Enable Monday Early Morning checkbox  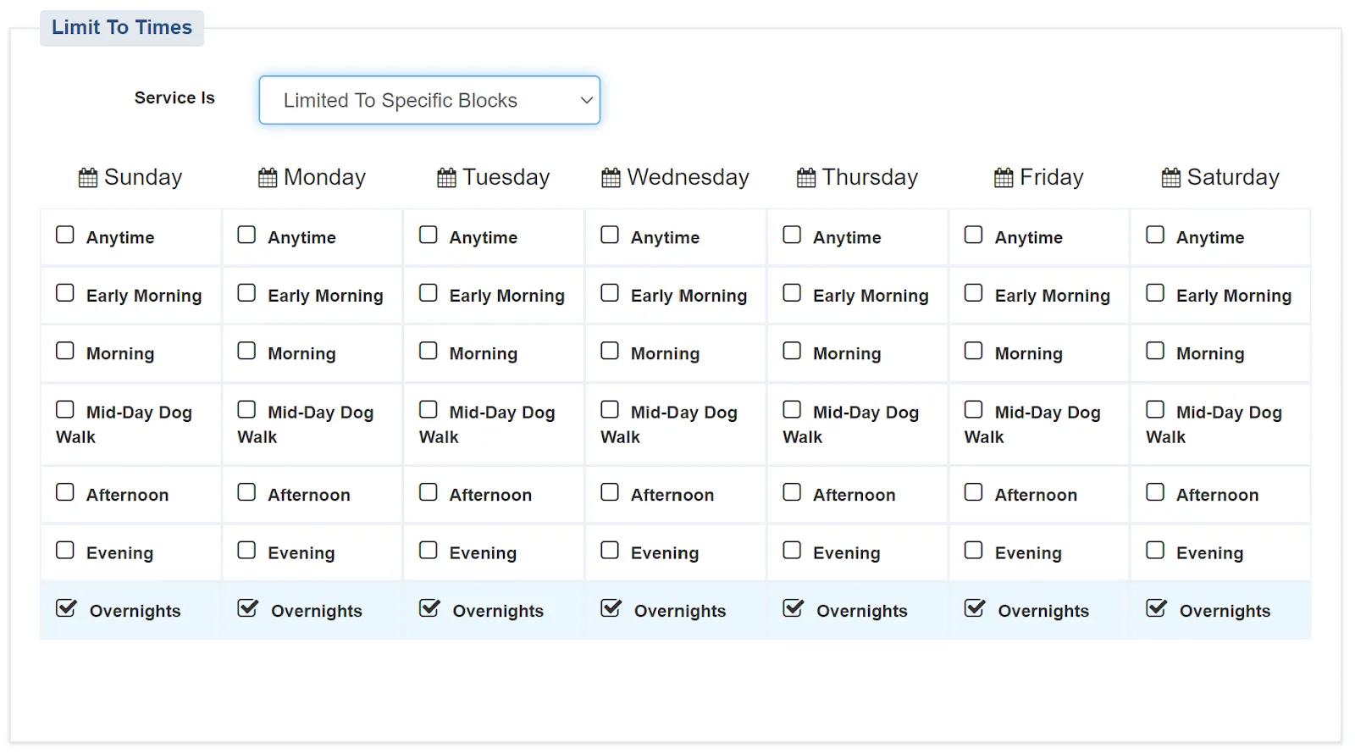pos(246,292)
